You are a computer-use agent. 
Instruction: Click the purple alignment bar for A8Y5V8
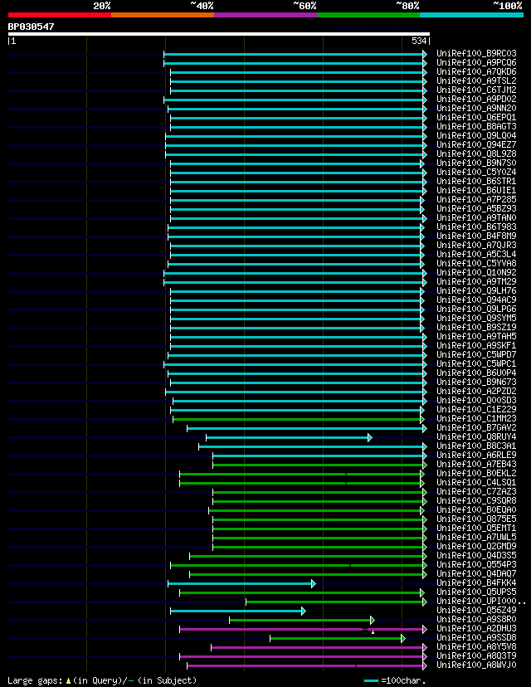click(x=319, y=647)
